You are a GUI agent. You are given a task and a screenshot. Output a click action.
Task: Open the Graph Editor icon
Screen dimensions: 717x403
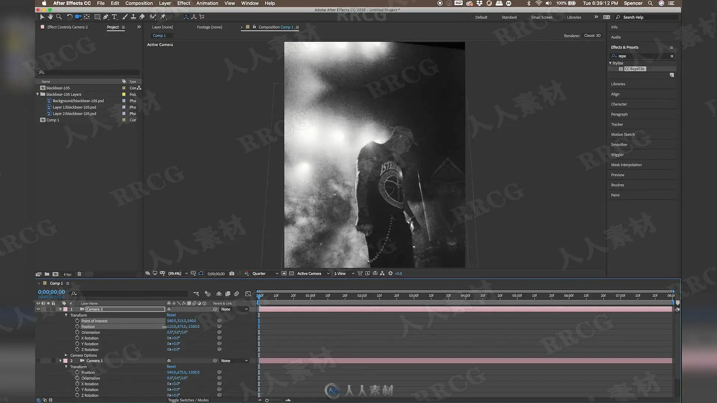(248, 294)
